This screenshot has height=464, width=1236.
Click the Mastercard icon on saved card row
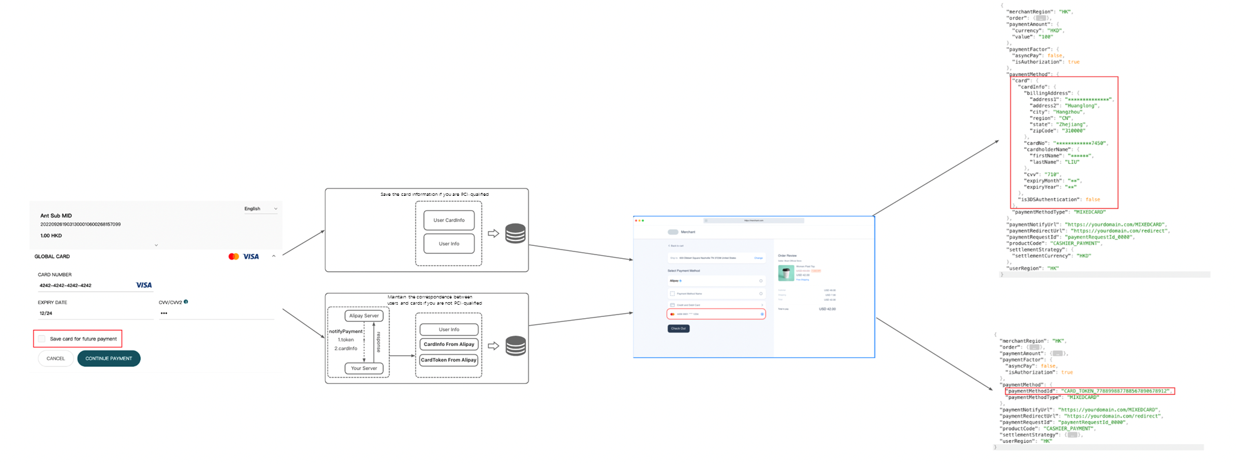pos(672,314)
